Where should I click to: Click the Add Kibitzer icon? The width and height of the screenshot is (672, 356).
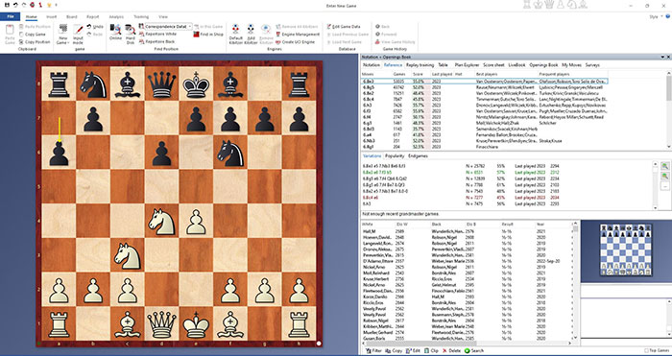tap(251, 30)
